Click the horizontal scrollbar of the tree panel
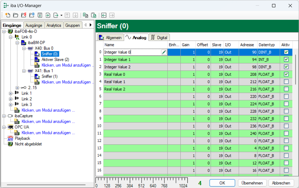The height and width of the screenshot is (188, 299). coord(46,185)
